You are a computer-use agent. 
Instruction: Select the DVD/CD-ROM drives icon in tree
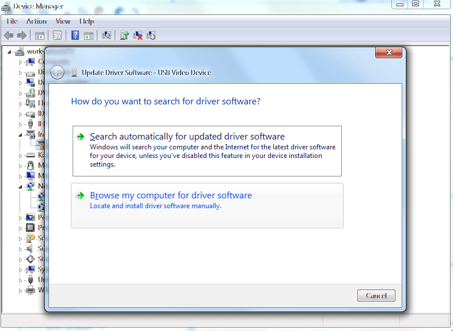tap(31, 93)
